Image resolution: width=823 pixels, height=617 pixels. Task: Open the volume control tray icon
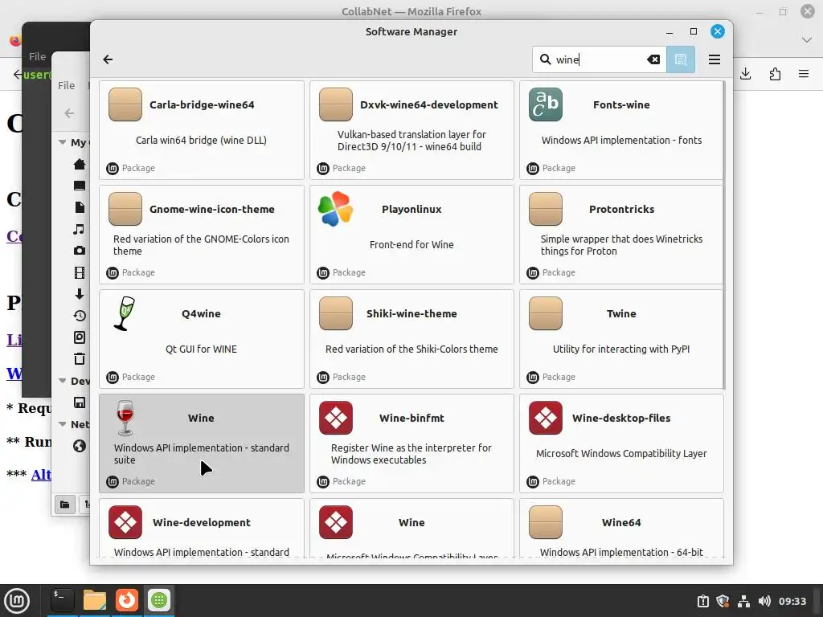764,601
